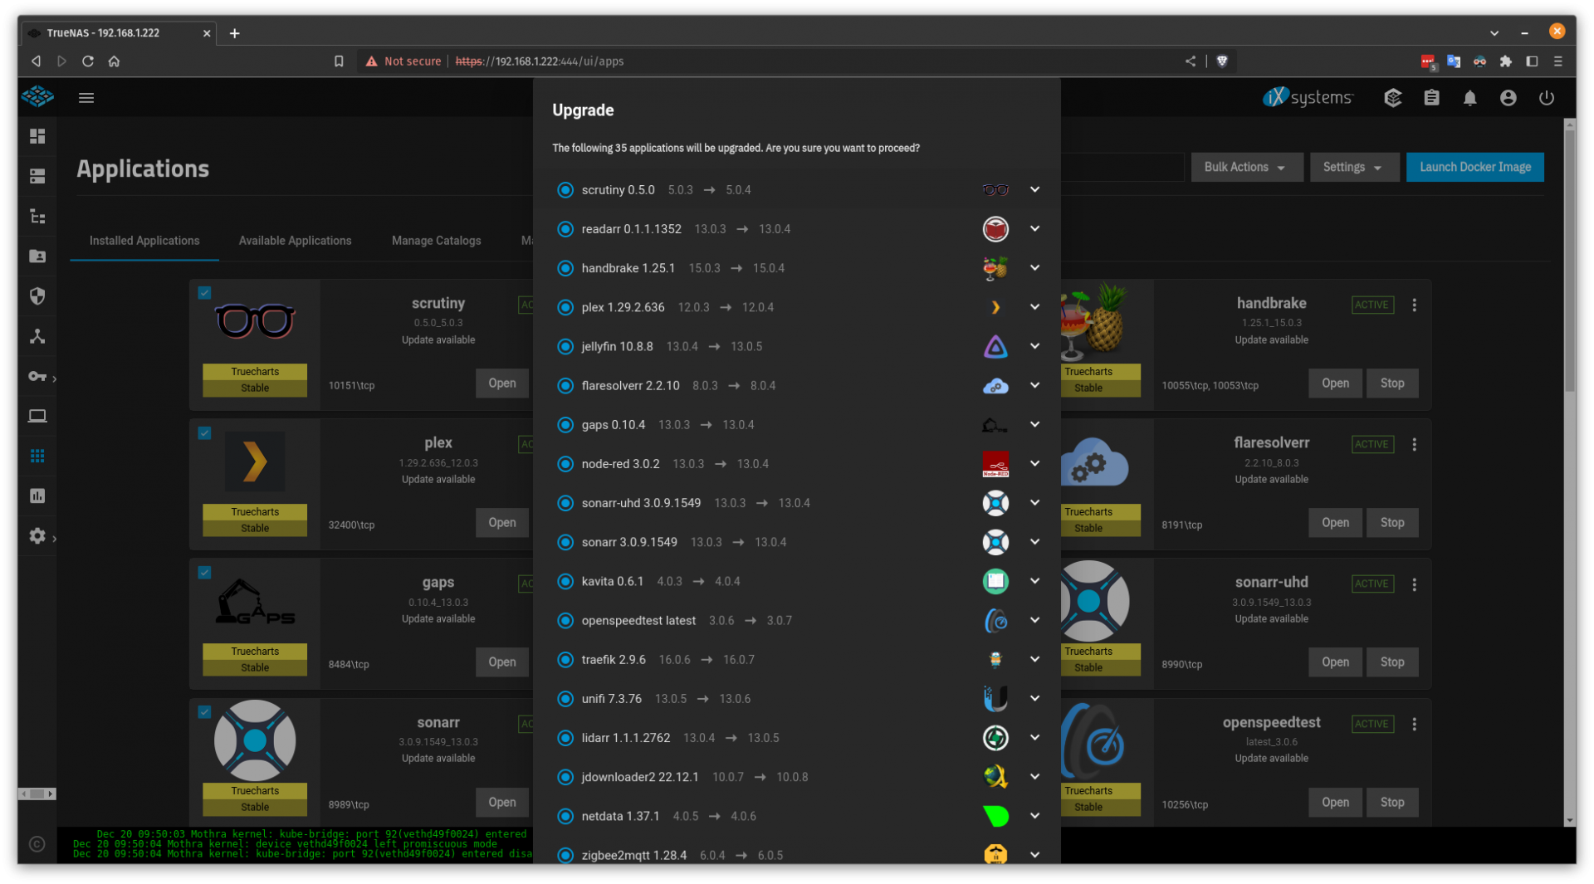Open the Bulk Actions dropdown
Screen dimensions: 1594x884
tap(1246, 168)
